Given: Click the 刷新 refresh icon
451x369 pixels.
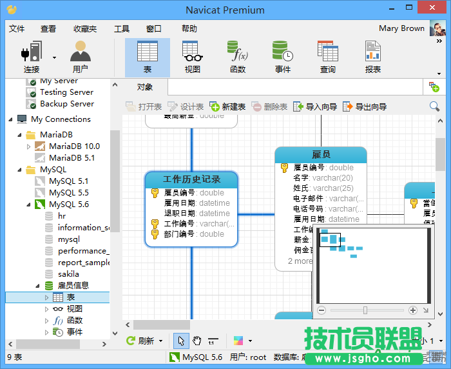Looking at the screenshot, I should click(x=131, y=341).
